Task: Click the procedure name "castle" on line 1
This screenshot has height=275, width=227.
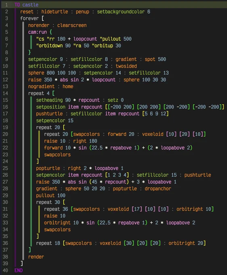Action: coord(30,5)
